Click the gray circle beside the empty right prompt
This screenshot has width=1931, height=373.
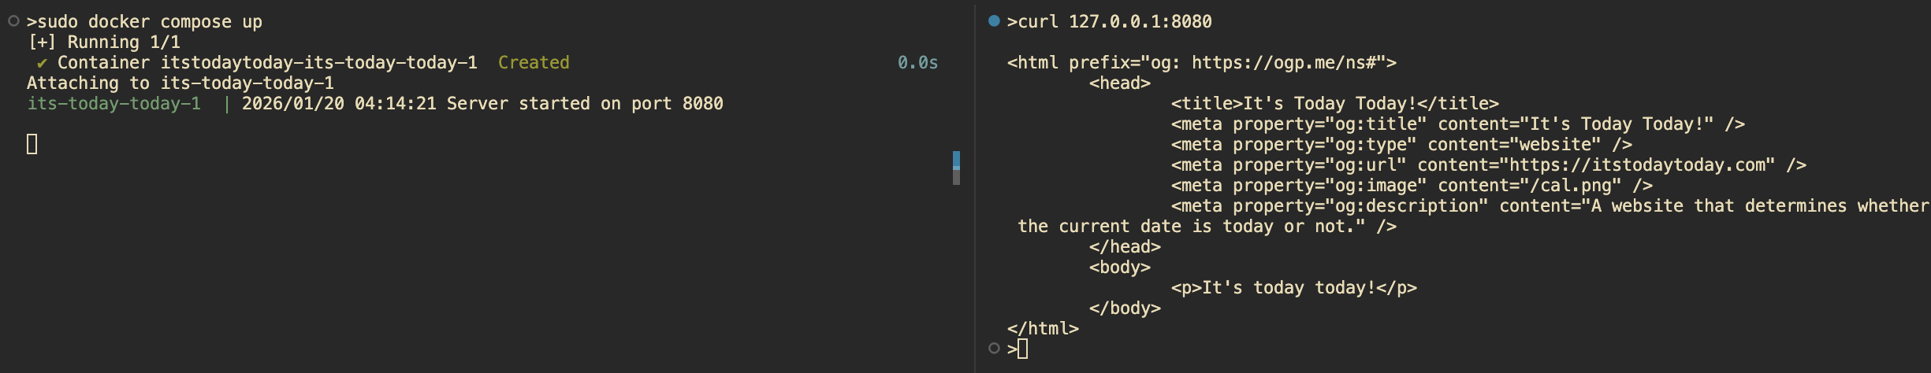click(994, 348)
